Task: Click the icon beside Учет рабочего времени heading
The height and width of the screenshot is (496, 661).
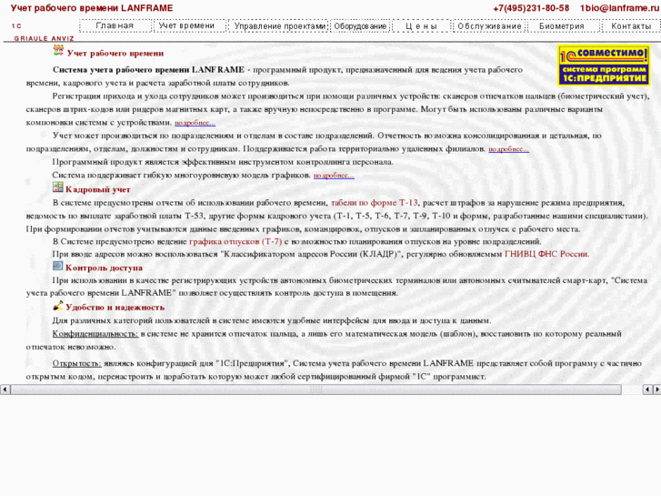Action: (x=58, y=50)
